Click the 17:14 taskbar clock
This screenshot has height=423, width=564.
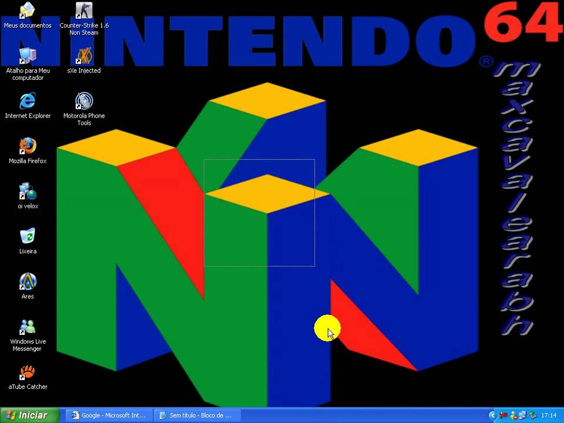pos(549,415)
